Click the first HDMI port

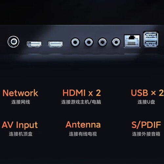click(34, 44)
